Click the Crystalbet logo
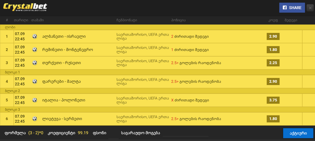 [x=25, y=7]
